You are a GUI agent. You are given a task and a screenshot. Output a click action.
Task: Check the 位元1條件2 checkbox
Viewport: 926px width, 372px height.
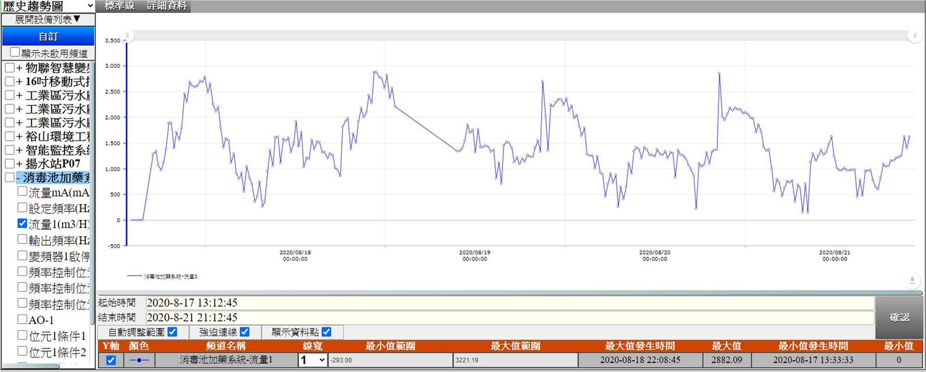(x=22, y=351)
